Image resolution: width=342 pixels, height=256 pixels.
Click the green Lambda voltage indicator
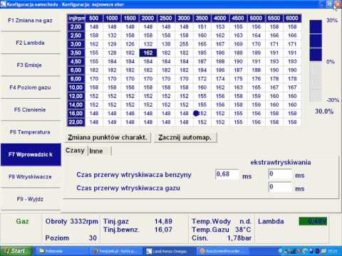(x=313, y=221)
